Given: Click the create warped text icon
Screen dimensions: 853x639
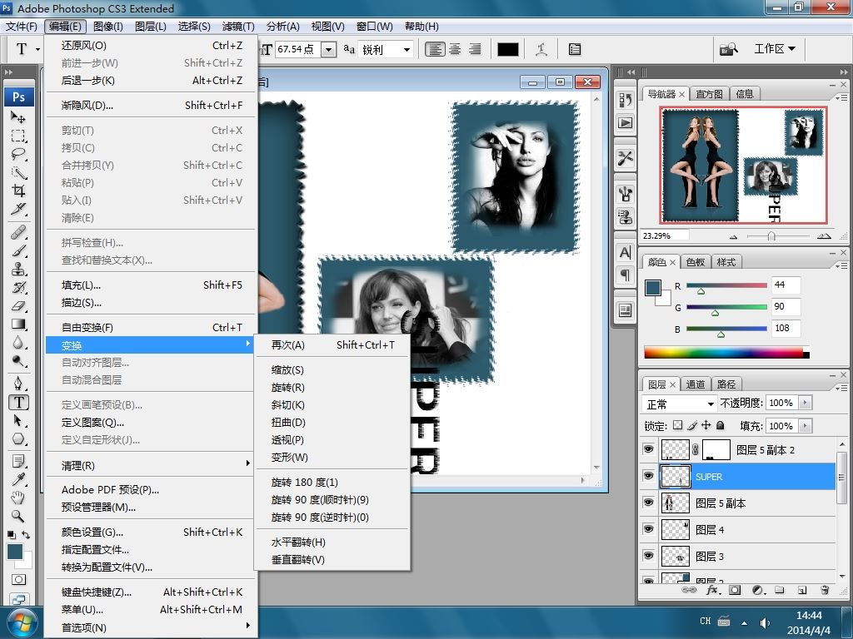Looking at the screenshot, I should 541,49.
